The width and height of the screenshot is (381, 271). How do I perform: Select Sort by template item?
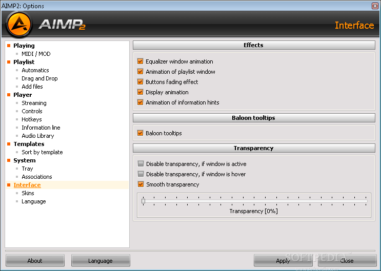point(42,152)
